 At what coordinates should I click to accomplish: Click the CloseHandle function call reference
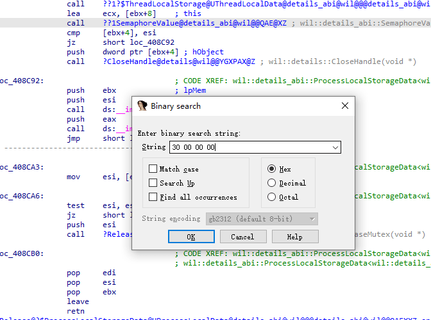point(179,61)
